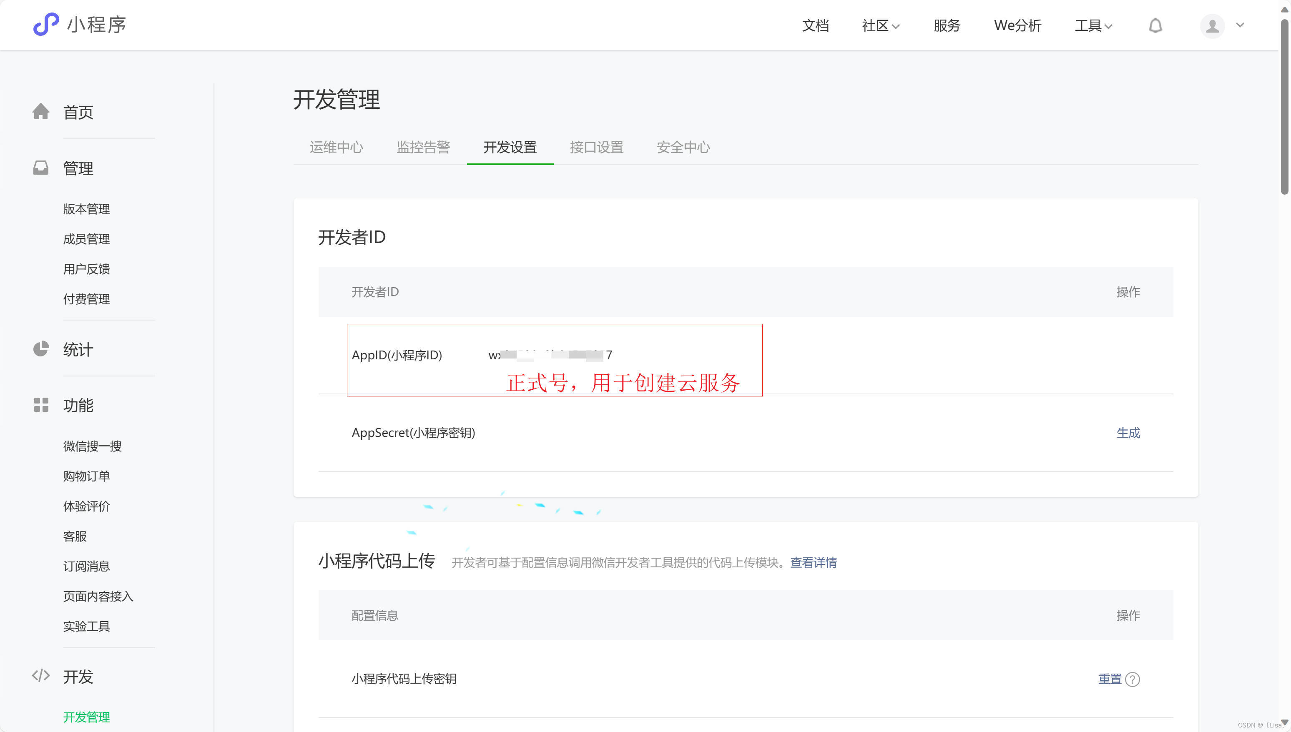The width and height of the screenshot is (1291, 732).
Task: Click the 开发管理 page title
Action: [337, 99]
